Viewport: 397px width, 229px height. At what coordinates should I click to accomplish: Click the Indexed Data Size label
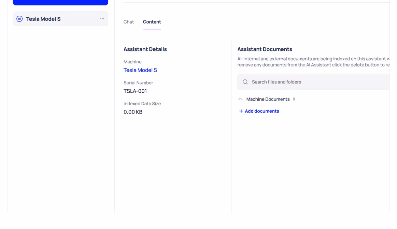pos(142,104)
